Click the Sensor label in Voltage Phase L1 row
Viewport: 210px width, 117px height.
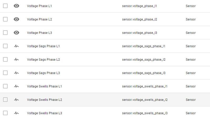191,6
